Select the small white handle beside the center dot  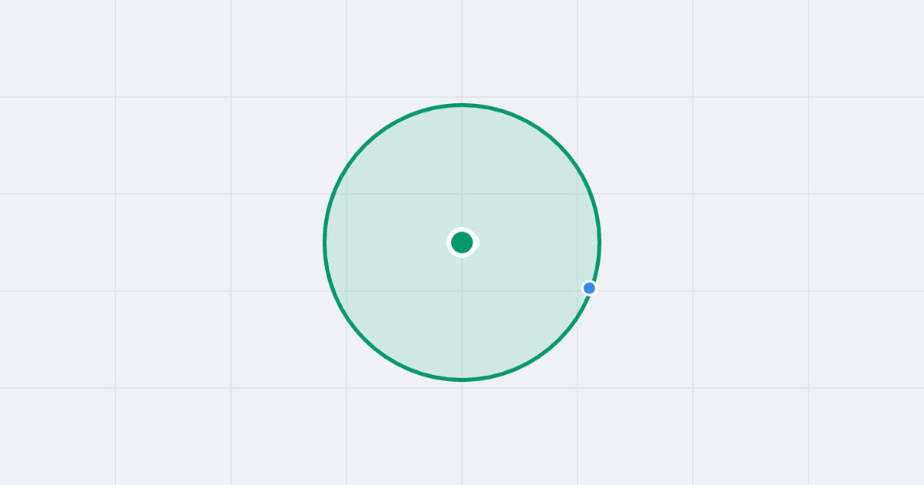476,242
